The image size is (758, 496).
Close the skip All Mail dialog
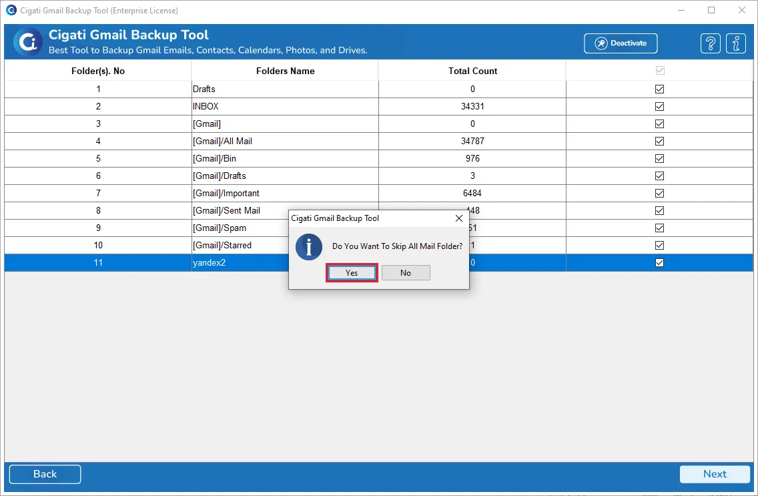pos(459,218)
